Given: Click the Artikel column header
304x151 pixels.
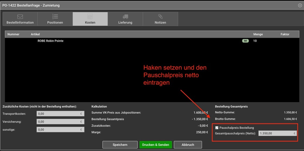Looking at the screenshot, I should pyautogui.click(x=35, y=34).
